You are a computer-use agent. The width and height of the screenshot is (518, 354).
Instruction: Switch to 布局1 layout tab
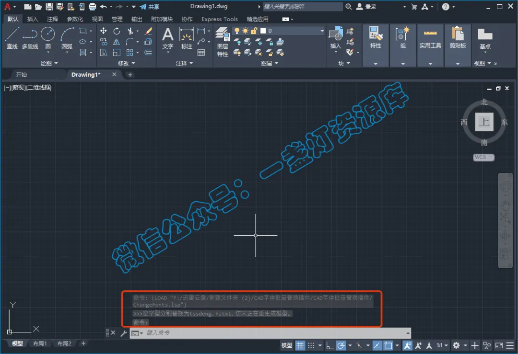(x=40, y=343)
